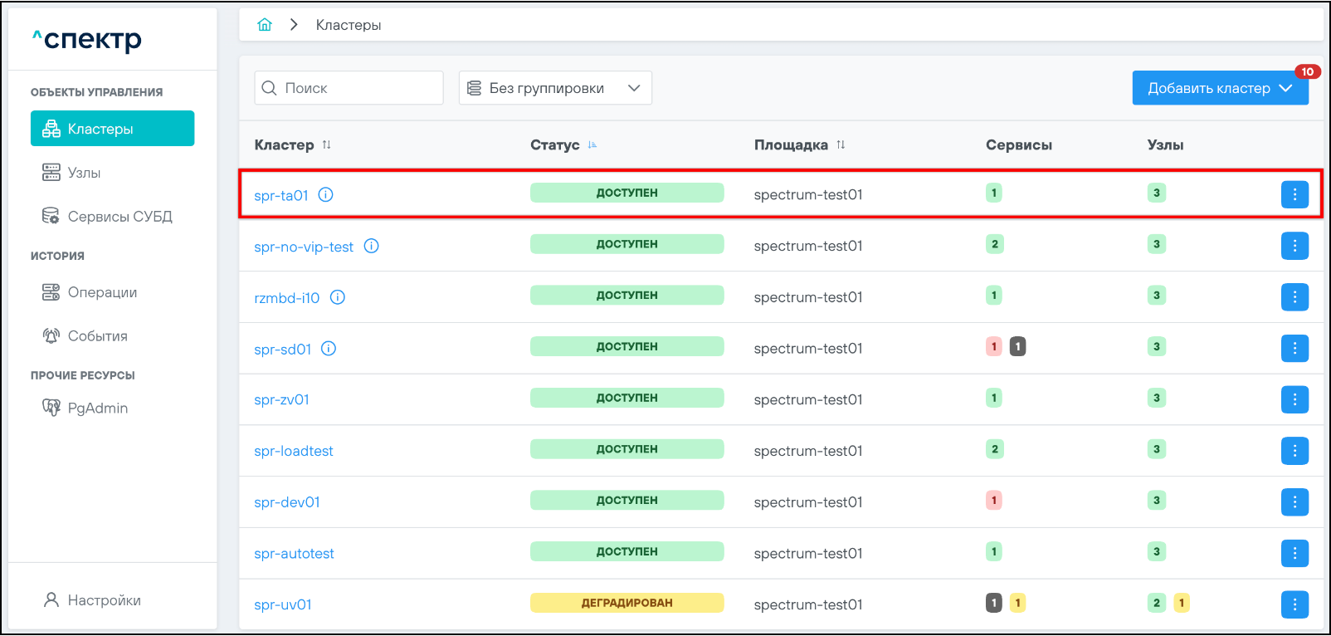Open the Операции history section
1331x636 pixels.
point(102,292)
